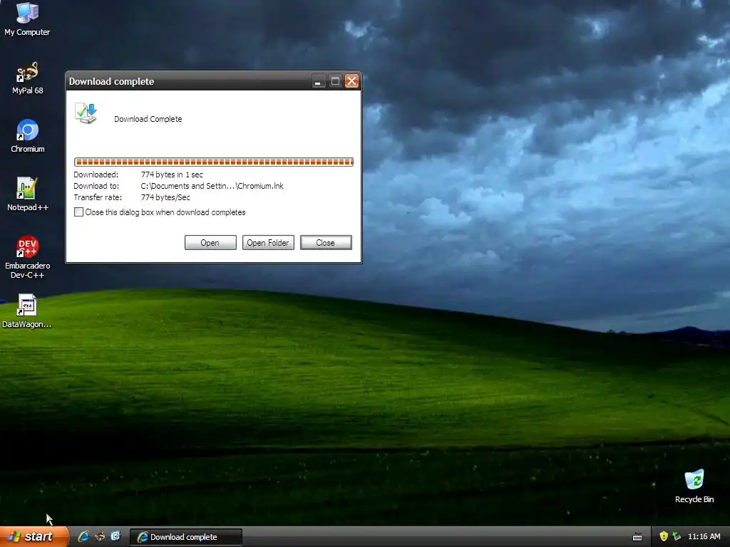Click the Close button in download dialog
Screen dimensions: 730x547
(326, 242)
